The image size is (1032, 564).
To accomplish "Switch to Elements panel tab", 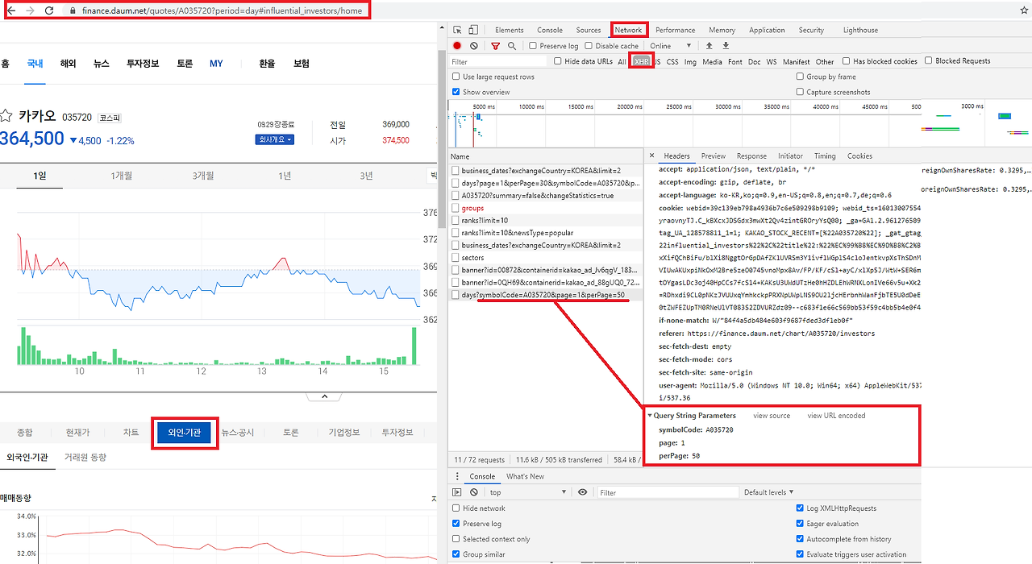I will point(509,30).
